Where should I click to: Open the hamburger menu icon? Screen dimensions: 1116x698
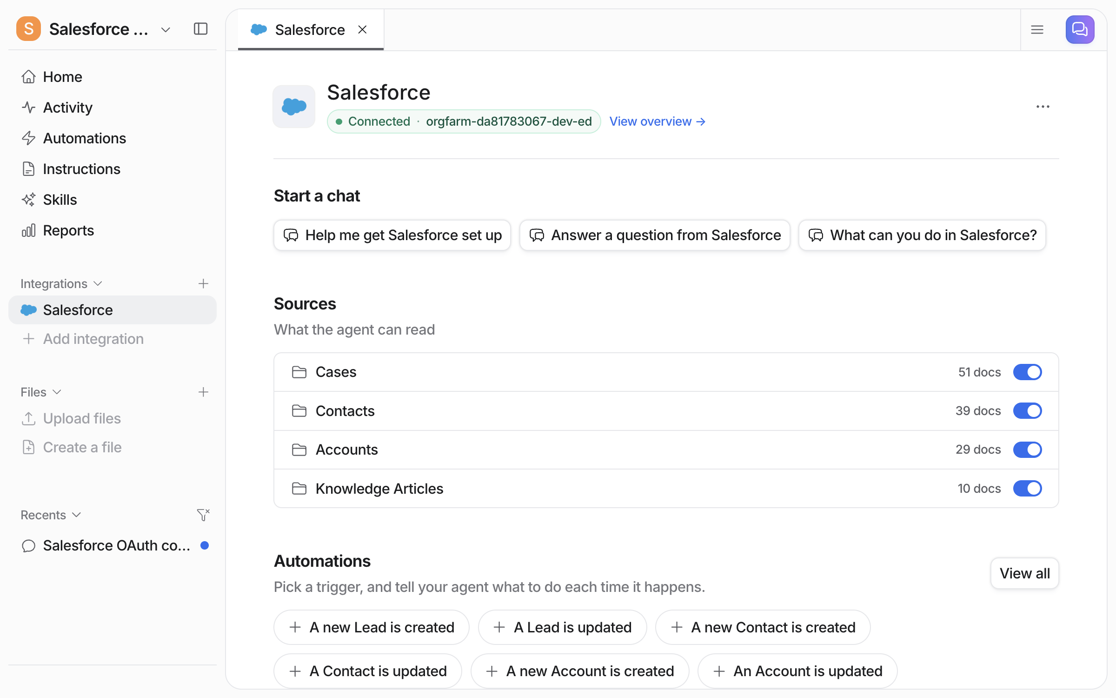point(1037,30)
